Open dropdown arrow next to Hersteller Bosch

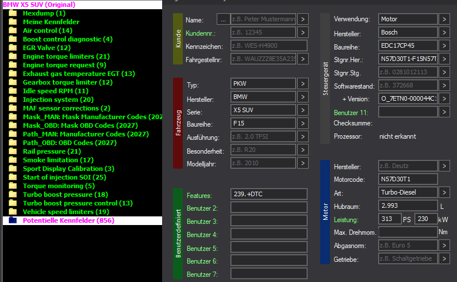click(444, 32)
